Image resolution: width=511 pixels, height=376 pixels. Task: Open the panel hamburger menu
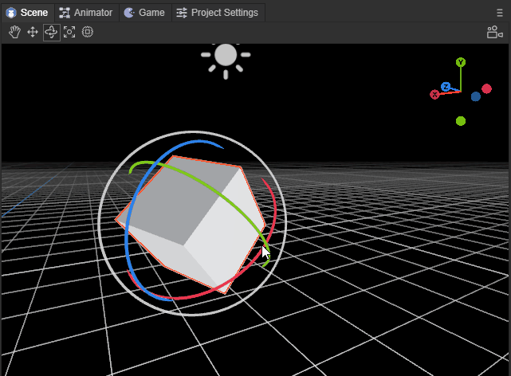tap(500, 13)
